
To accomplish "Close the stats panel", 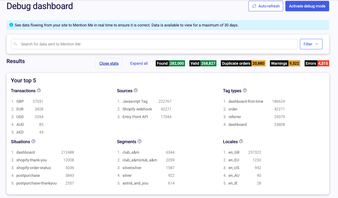I will click(x=109, y=63).
